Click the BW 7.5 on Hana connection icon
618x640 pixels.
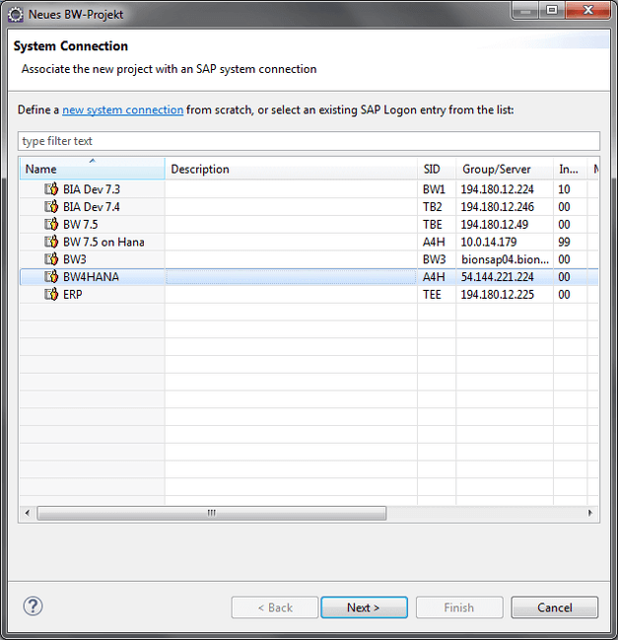pyautogui.click(x=51, y=242)
